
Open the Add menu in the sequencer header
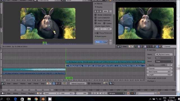click(30, 84)
